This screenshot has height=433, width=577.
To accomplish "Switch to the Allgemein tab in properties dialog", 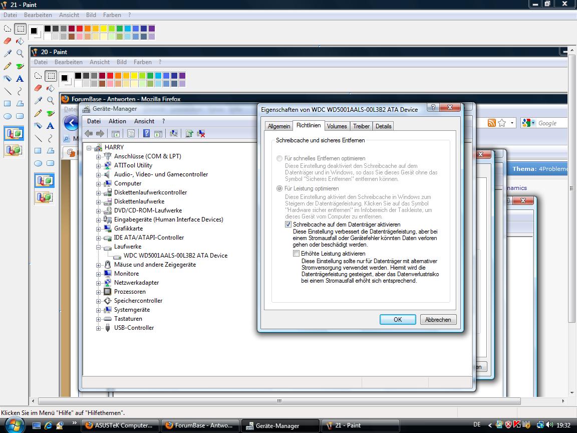I will (278, 126).
